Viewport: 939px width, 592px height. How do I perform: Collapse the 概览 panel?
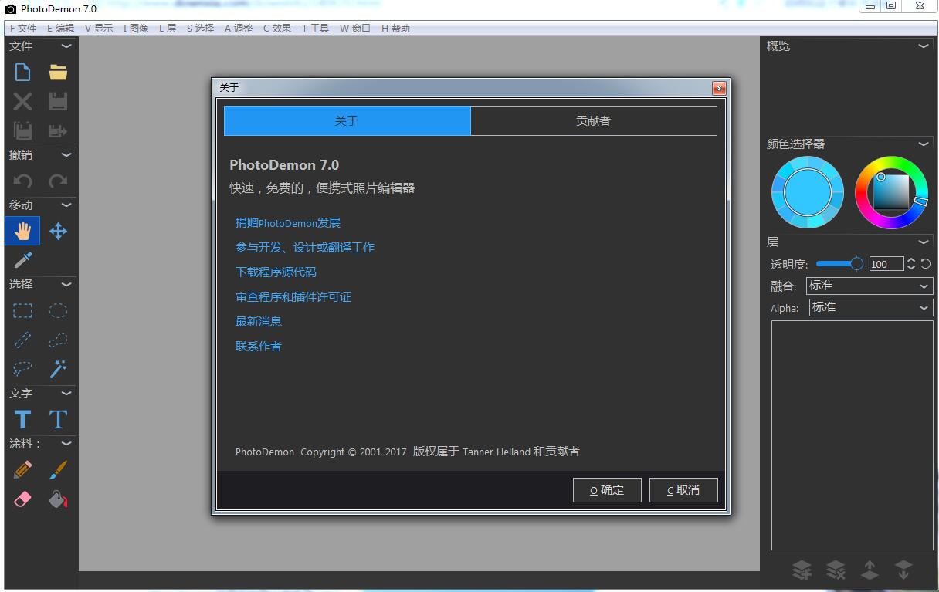click(924, 46)
